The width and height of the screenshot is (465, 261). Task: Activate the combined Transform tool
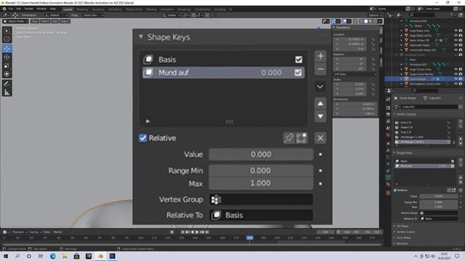click(x=7, y=74)
